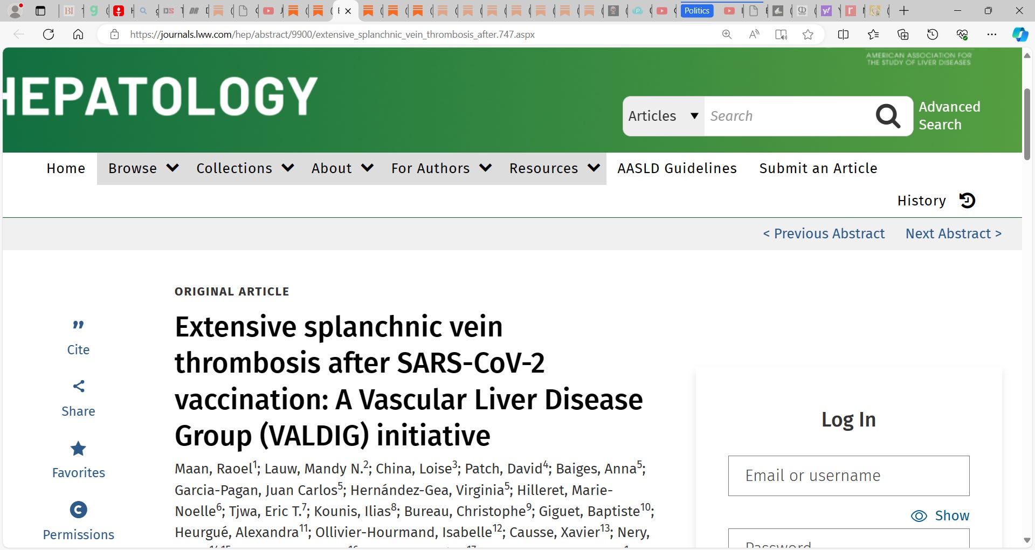Close the current browser tab
1035x550 pixels.
click(348, 11)
